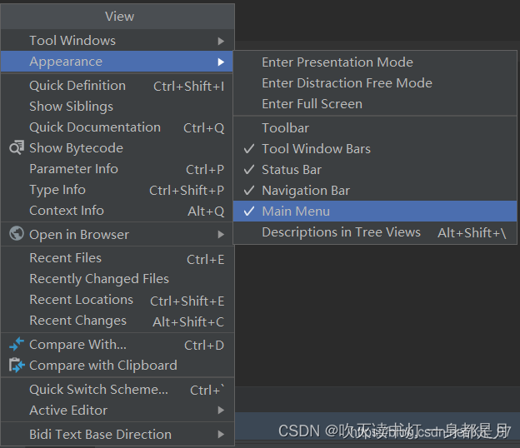The height and width of the screenshot is (448, 520).
Task: Select Context Info
Action: click(117, 211)
